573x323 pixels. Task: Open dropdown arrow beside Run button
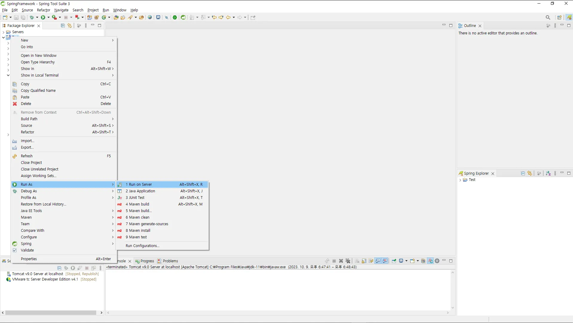[48, 17]
